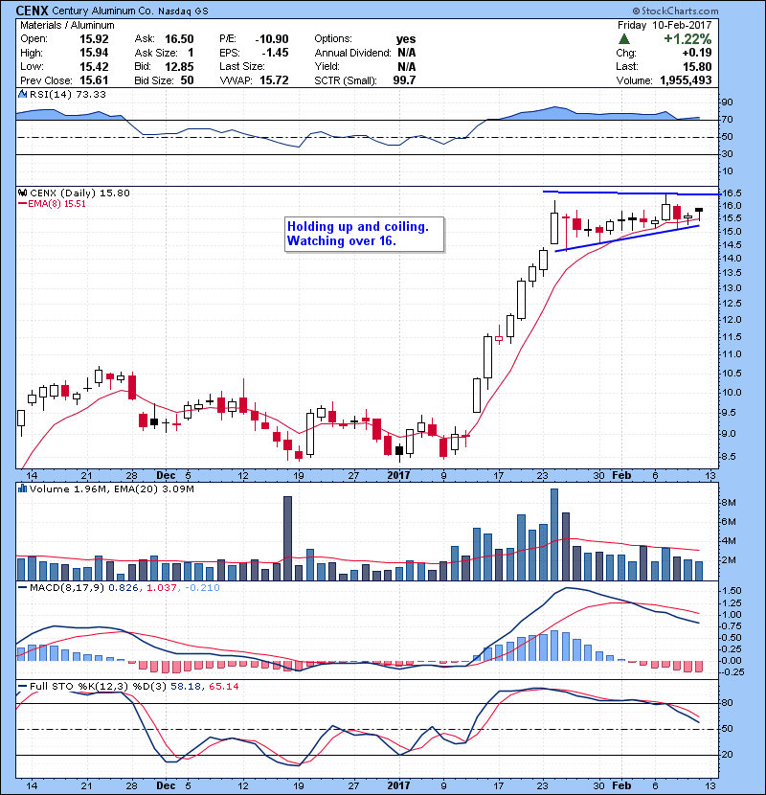Click the date Friday 10-Feb-2017
Image resolution: width=766 pixels, height=795 pixels.
click(665, 25)
